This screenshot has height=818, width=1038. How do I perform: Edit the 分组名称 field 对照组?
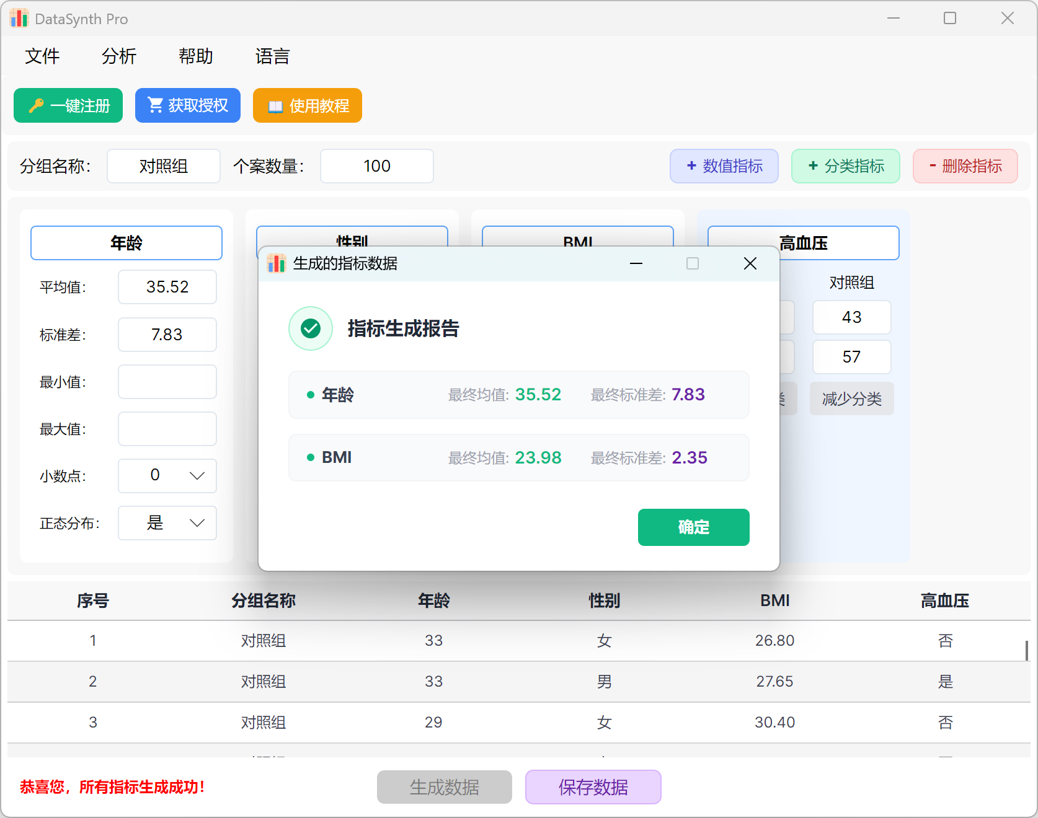coord(164,166)
